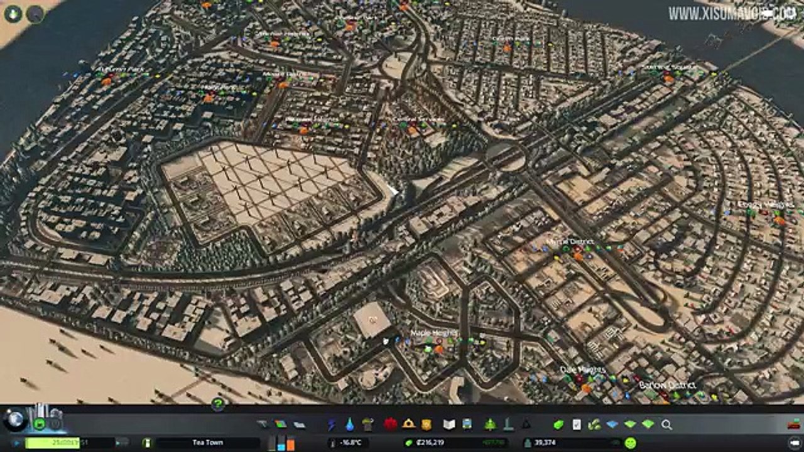Open the advisor question mark button

[218, 404]
